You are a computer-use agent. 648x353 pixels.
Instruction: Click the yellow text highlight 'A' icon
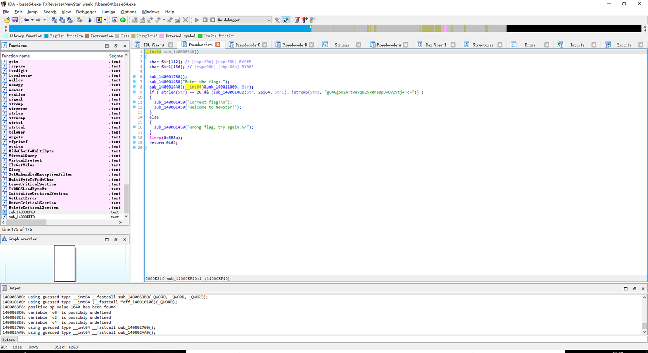(99, 20)
